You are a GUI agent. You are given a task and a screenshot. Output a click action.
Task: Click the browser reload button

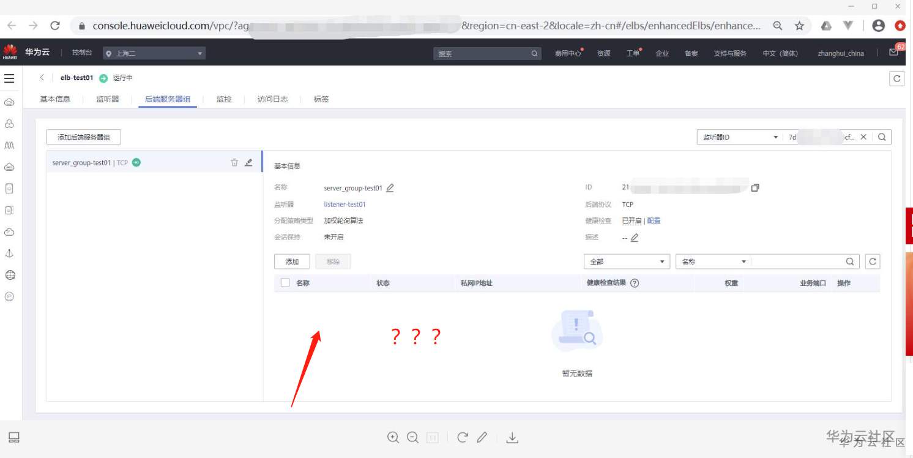[x=55, y=26]
